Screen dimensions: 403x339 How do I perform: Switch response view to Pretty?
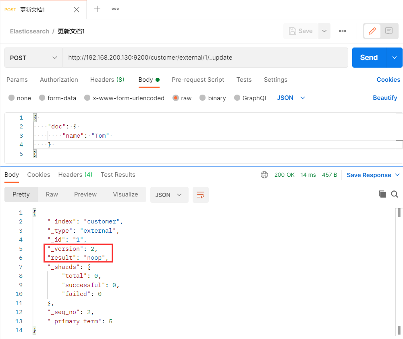click(x=21, y=194)
